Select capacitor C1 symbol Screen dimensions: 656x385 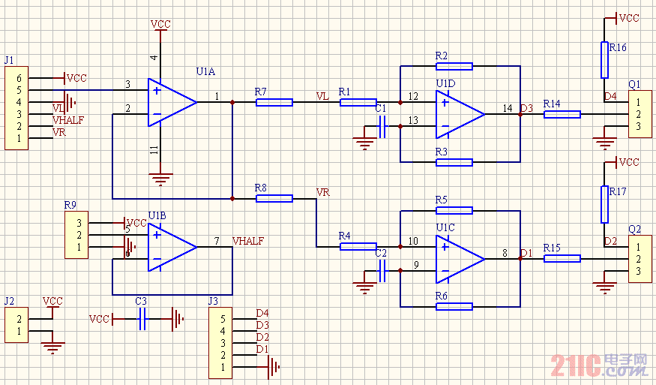(x=382, y=127)
